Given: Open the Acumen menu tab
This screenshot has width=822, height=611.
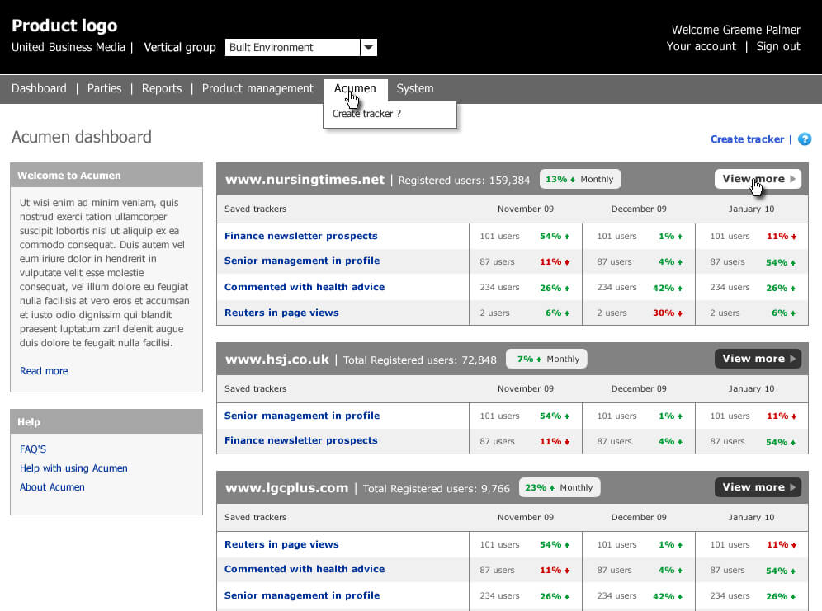Looking at the screenshot, I should click(355, 89).
